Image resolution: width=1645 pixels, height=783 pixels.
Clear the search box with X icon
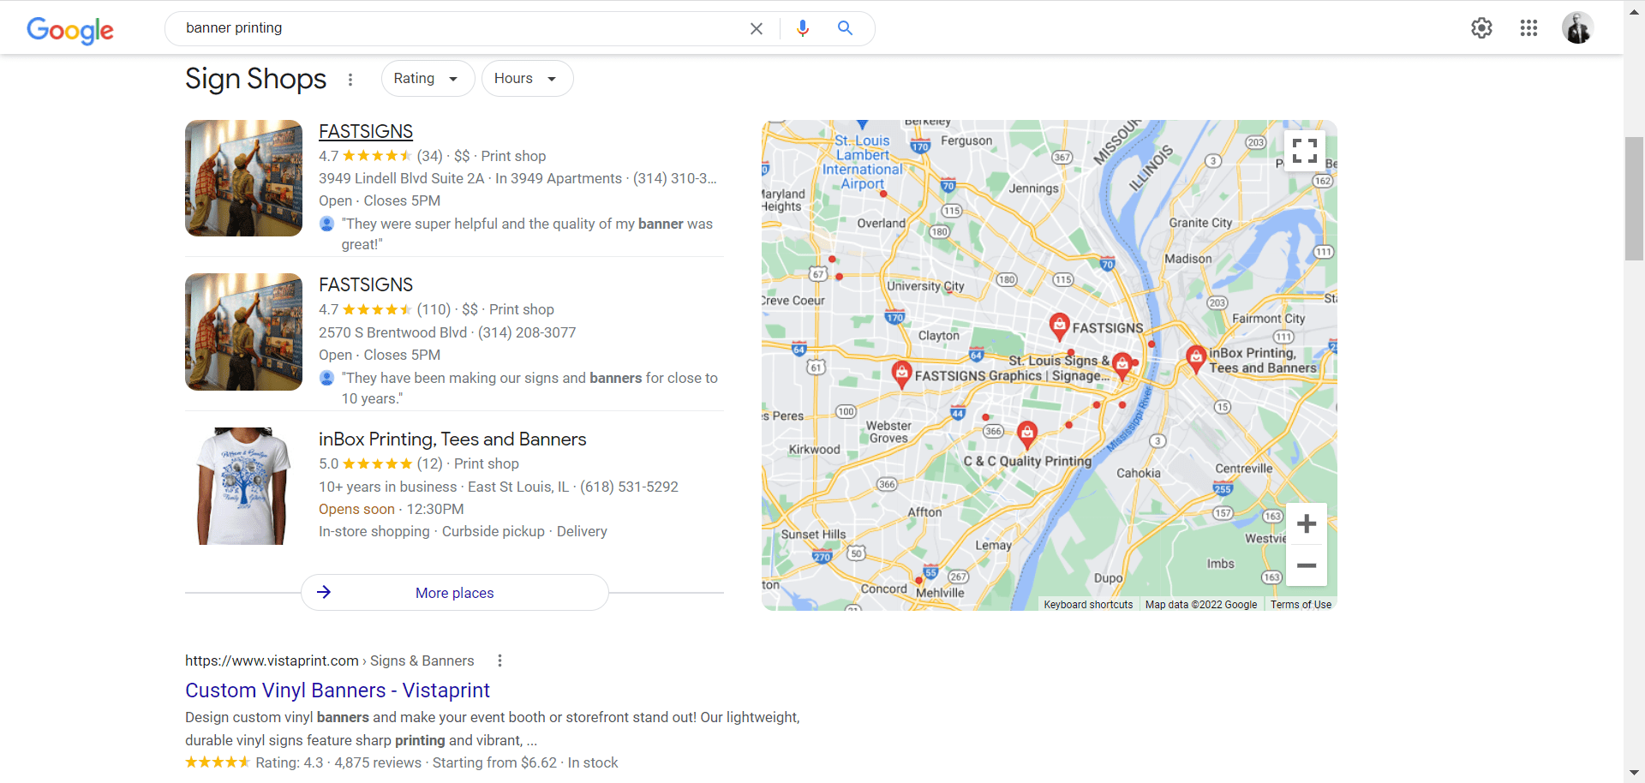pyautogui.click(x=757, y=28)
